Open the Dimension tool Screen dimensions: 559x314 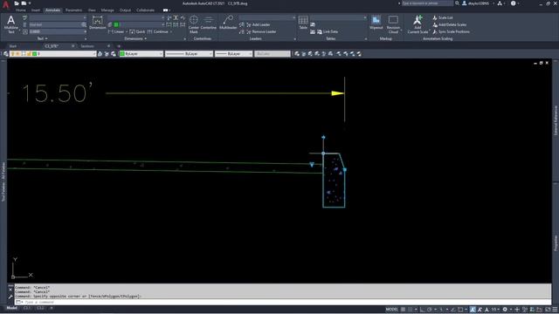[97, 22]
